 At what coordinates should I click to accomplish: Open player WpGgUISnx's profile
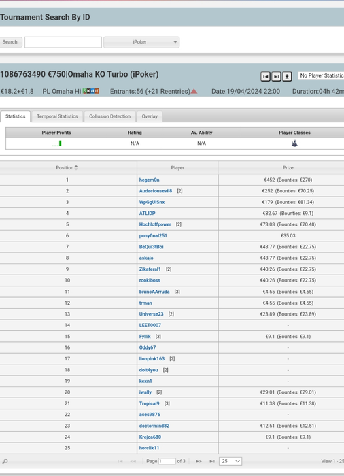click(x=152, y=202)
